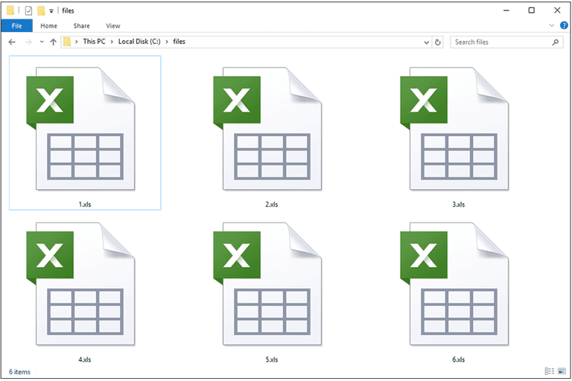Click the 5.xls file name label
572x381 pixels.
[271, 359]
